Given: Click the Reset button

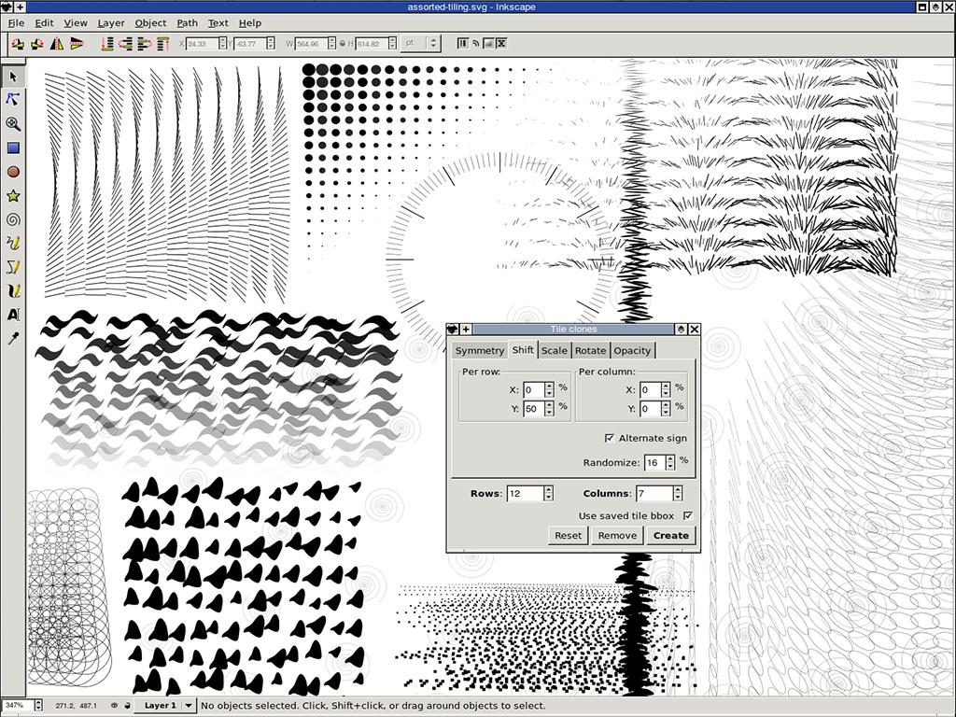Looking at the screenshot, I should (568, 535).
